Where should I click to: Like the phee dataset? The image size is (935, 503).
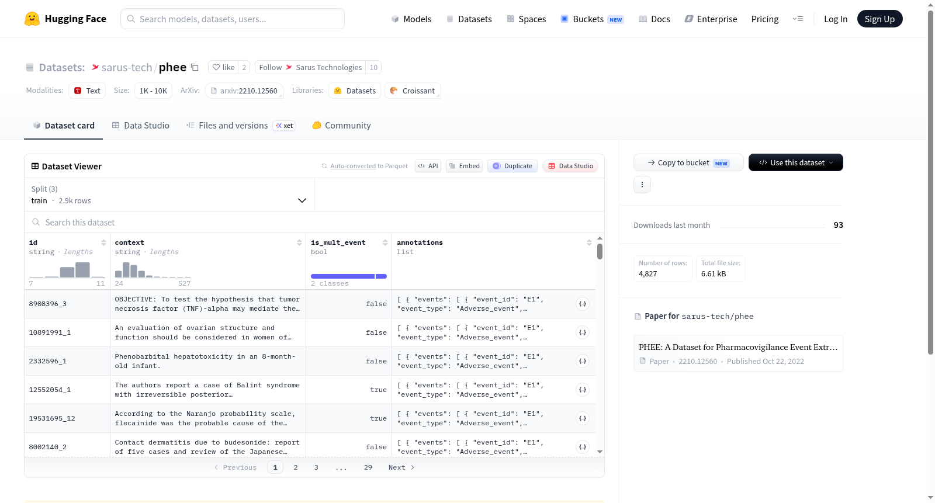point(223,67)
